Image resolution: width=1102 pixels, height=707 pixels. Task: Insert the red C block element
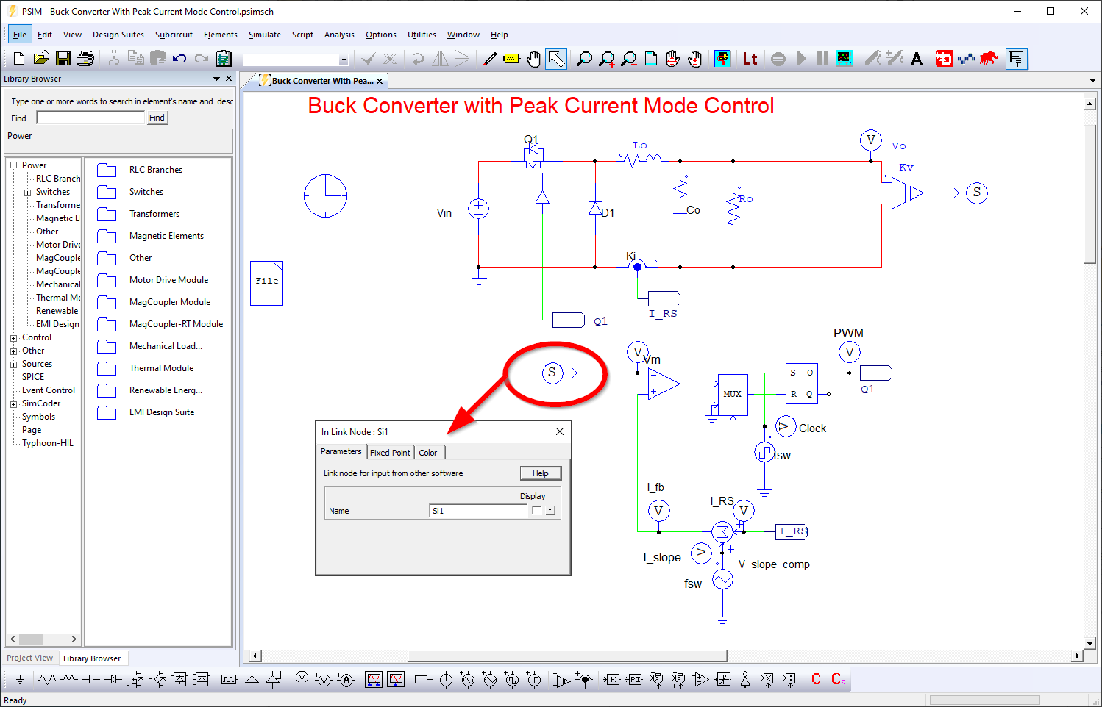816,680
